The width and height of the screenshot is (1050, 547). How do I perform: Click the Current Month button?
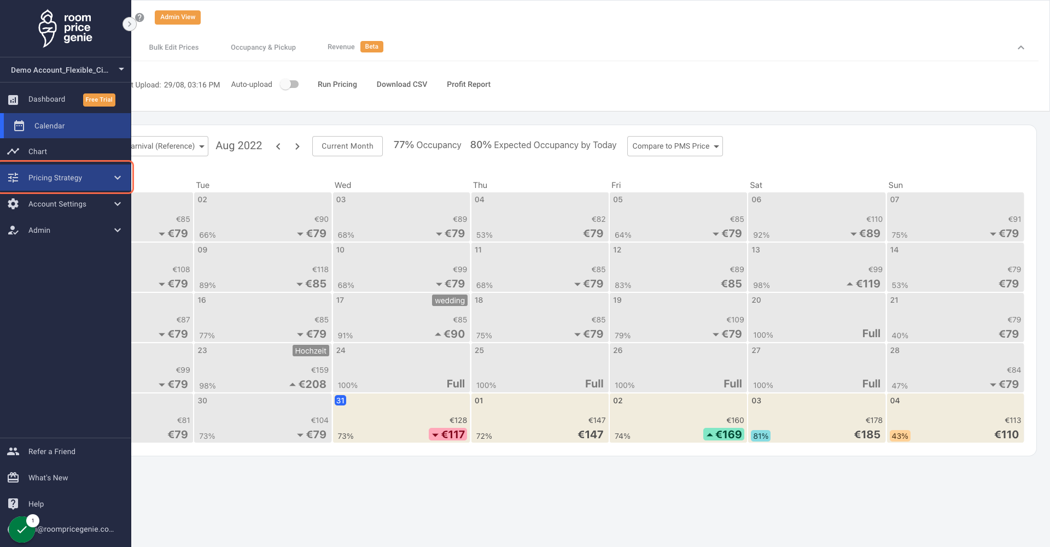tap(347, 146)
